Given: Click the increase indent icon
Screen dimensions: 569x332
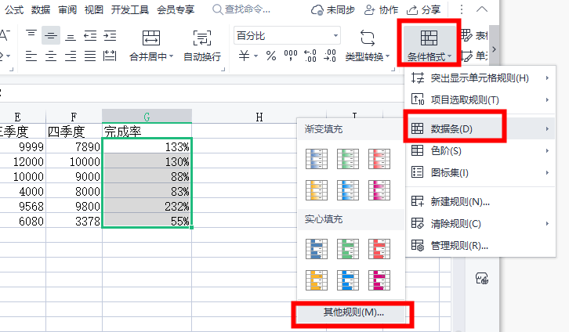Looking at the screenshot, I should (x=110, y=35).
